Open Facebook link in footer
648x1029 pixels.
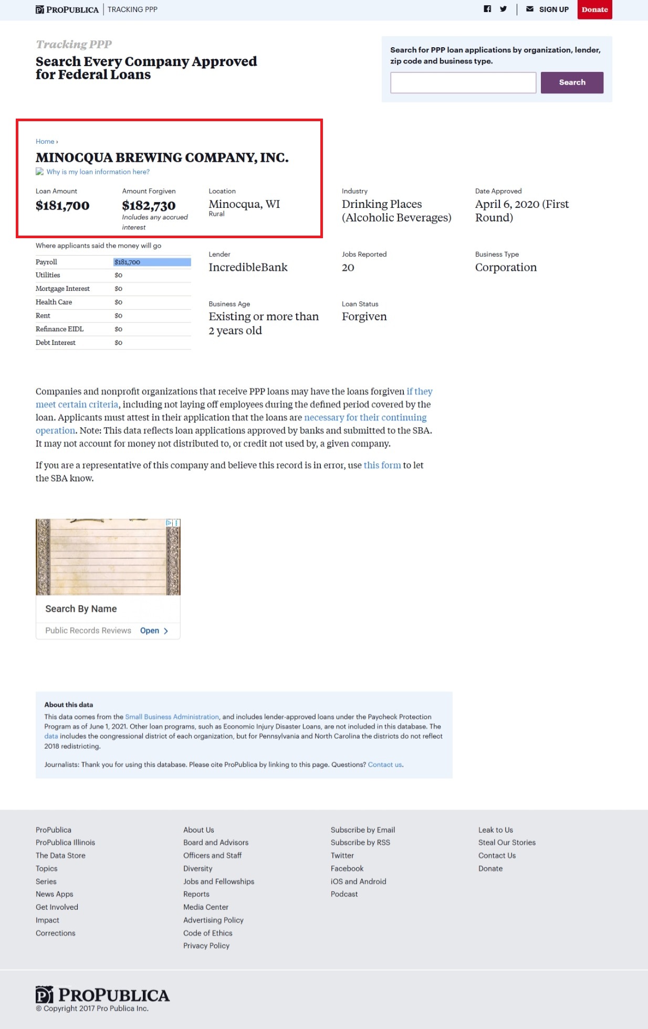(x=347, y=868)
